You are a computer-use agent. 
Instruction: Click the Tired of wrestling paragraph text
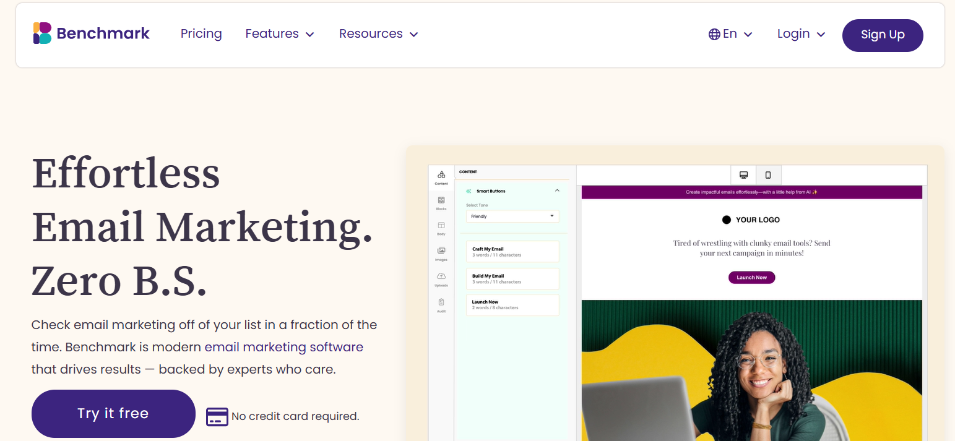click(x=751, y=248)
